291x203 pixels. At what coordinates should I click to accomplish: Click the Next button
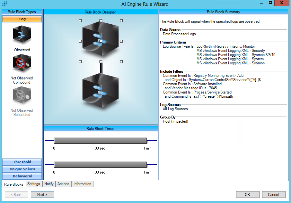click(42, 195)
